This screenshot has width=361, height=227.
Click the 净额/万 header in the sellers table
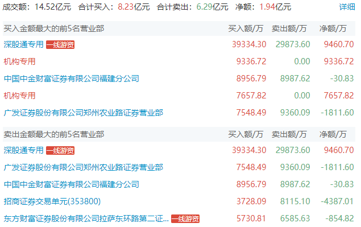click(333, 134)
